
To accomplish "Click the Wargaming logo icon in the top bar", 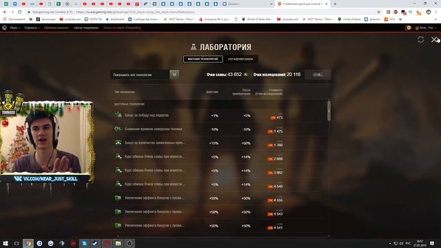I will [x=4, y=28].
